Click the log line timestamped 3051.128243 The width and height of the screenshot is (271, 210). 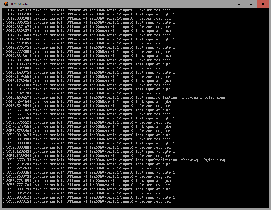pyautogui.click(x=88, y=152)
